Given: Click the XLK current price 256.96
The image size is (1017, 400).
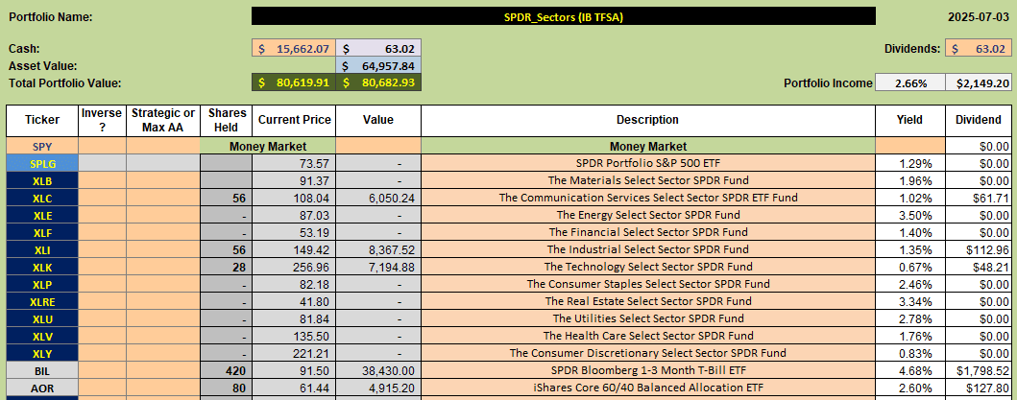Looking at the screenshot, I should (x=294, y=267).
